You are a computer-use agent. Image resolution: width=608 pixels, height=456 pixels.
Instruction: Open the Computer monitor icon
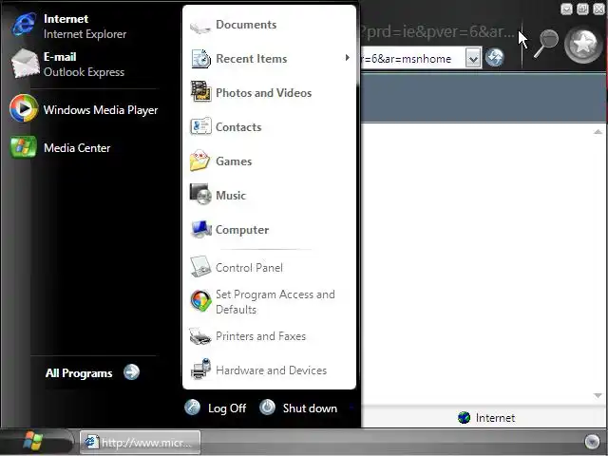pyautogui.click(x=200, y=229)
